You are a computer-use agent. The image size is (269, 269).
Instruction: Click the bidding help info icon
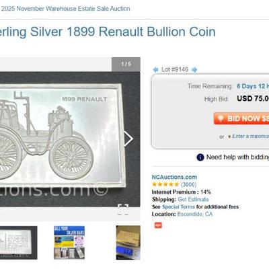pos(200,157)
